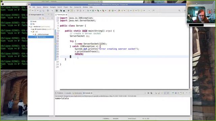Click Collapse All in Package Explorer
The height and width of the screenshot is (121, 216).
tap(40, 18)
